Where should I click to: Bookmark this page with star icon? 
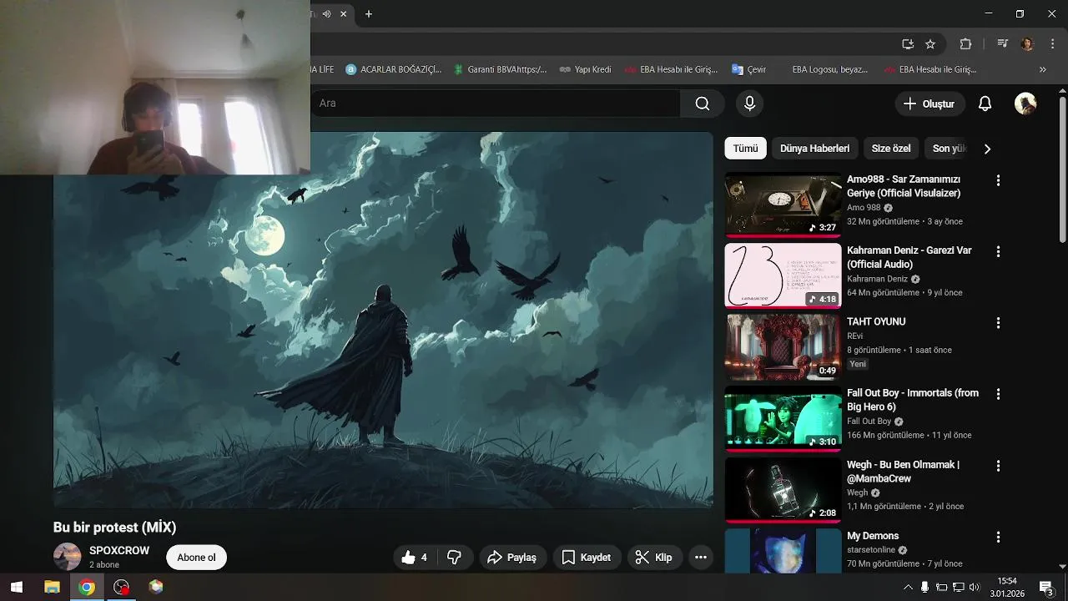930,44
